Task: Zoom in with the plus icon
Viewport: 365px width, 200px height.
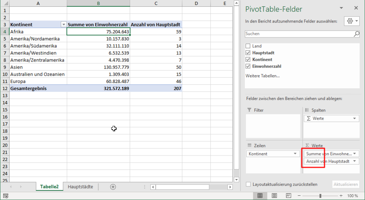Action: [x=341, y=196]
